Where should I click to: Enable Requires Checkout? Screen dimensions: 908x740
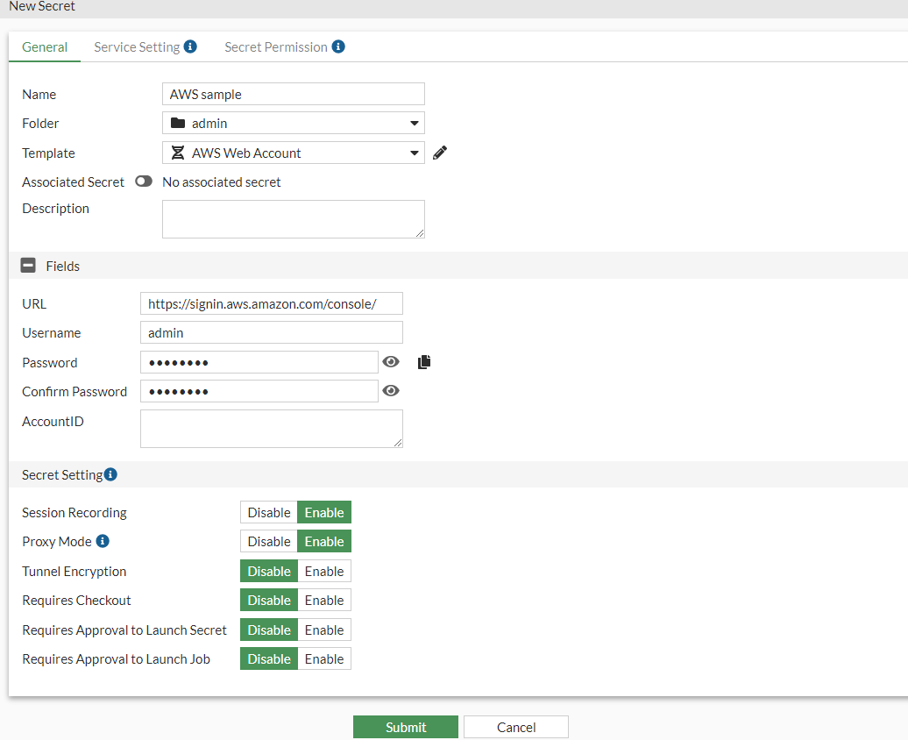click(323, 600)
